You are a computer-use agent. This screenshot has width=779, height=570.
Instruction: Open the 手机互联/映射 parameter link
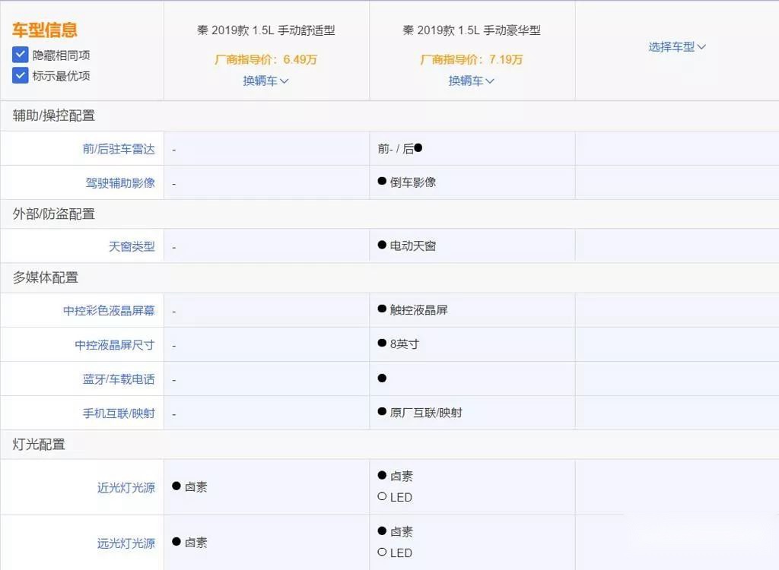(x=119, y=413)
